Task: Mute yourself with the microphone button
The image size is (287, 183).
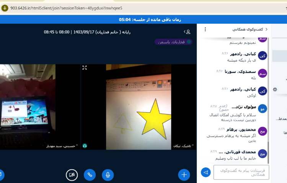Action: pos(108,175)
